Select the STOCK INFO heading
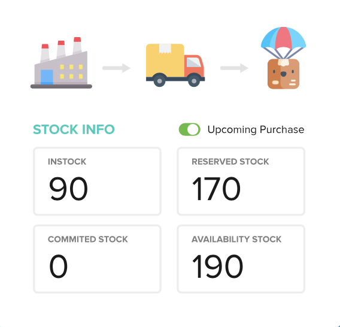The height and width of the screenshot is (327, 340). 74,129
